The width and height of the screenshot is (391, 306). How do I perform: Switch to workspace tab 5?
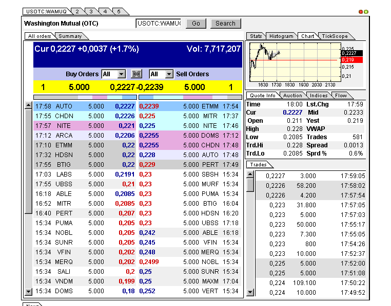[119, 12]
